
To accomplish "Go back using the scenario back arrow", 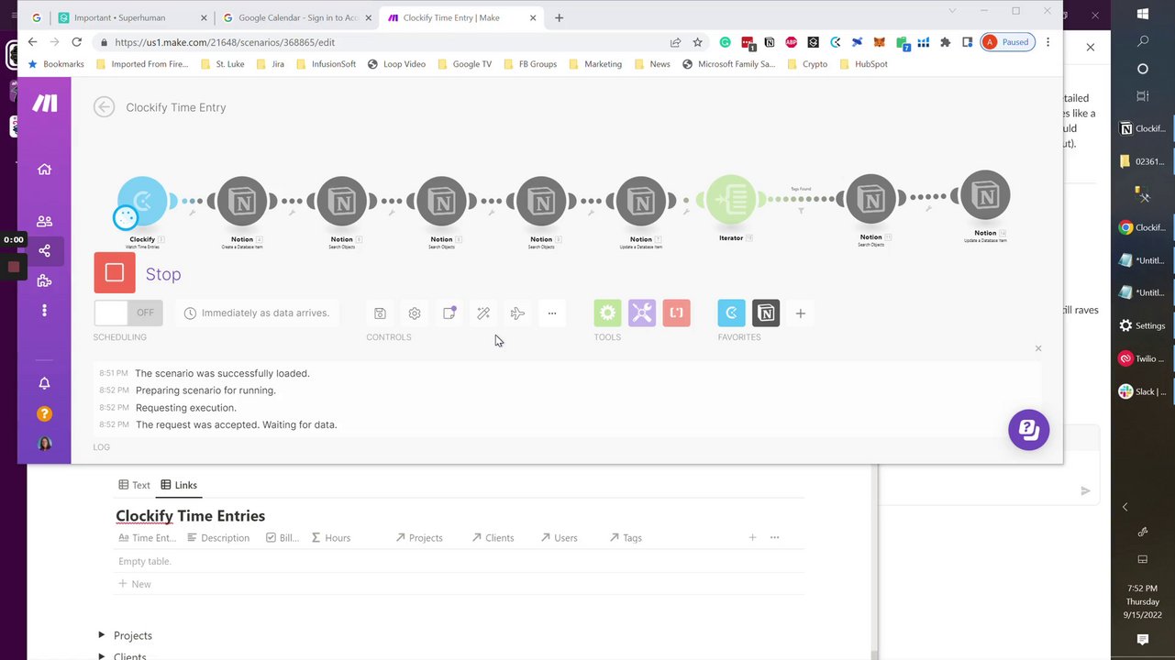I will (104, 107).
